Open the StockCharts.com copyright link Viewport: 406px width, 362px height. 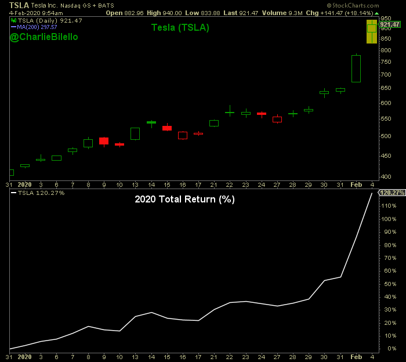pos(353,5)
